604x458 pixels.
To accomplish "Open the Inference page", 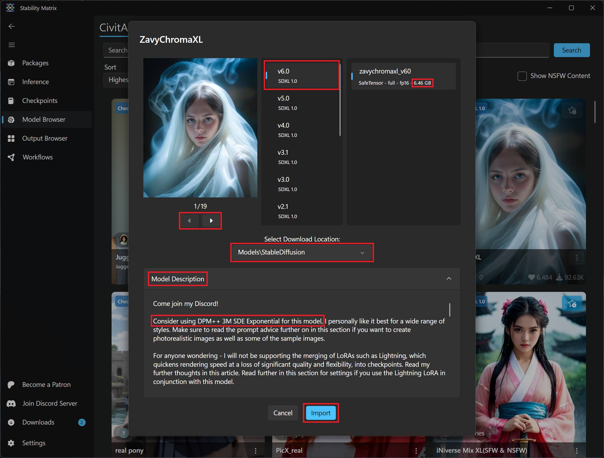I will click(36, 82).
